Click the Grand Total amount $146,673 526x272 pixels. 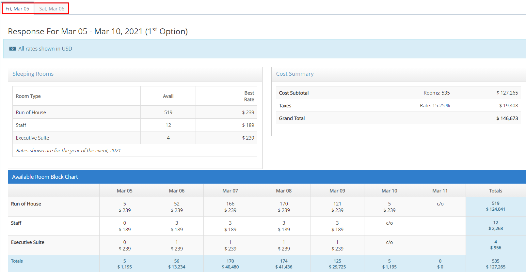507,118
